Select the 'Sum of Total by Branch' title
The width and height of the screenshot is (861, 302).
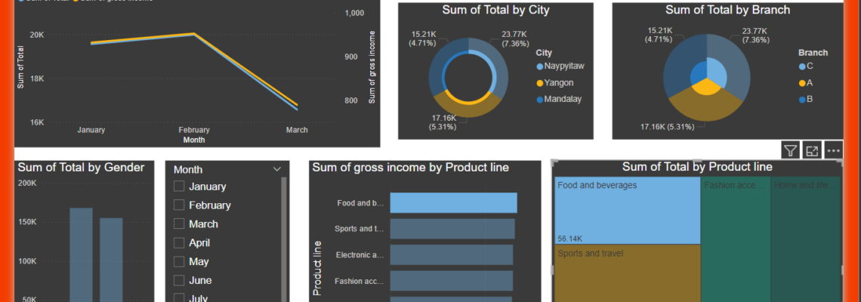click(x=727, y=10)
